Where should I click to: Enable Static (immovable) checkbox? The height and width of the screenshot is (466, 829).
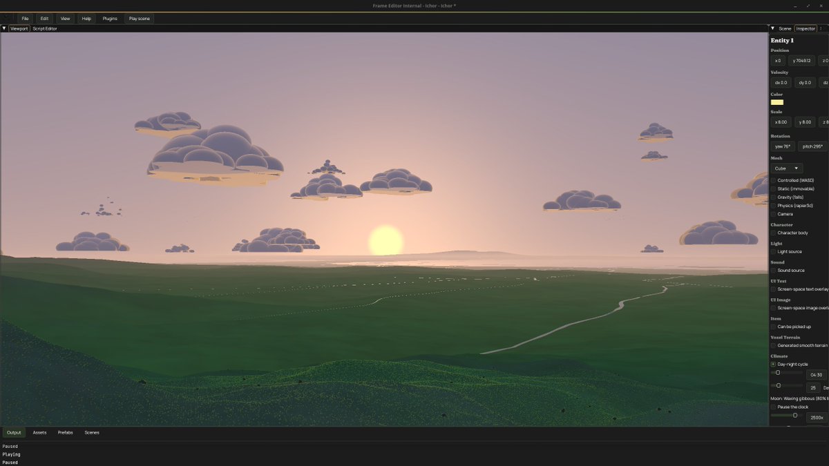click(x=773, y=188)
